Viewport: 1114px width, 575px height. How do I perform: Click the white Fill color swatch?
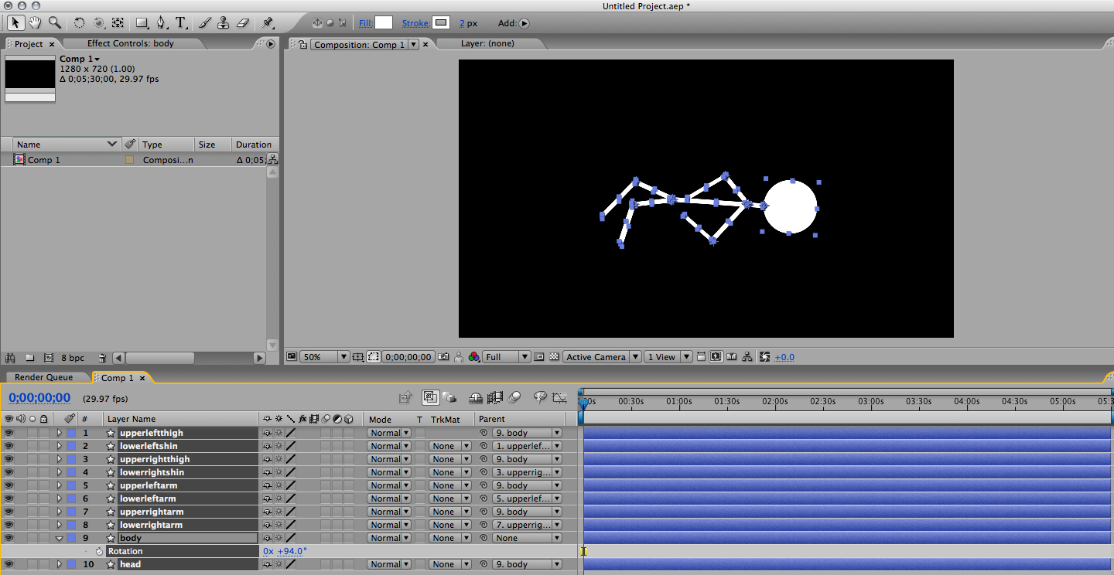pyautogui.click(x=384, y=23)
